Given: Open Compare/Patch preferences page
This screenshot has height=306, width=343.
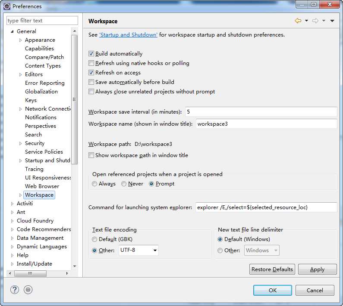Looking at the screenshot, I should click(x=44, y=57).
